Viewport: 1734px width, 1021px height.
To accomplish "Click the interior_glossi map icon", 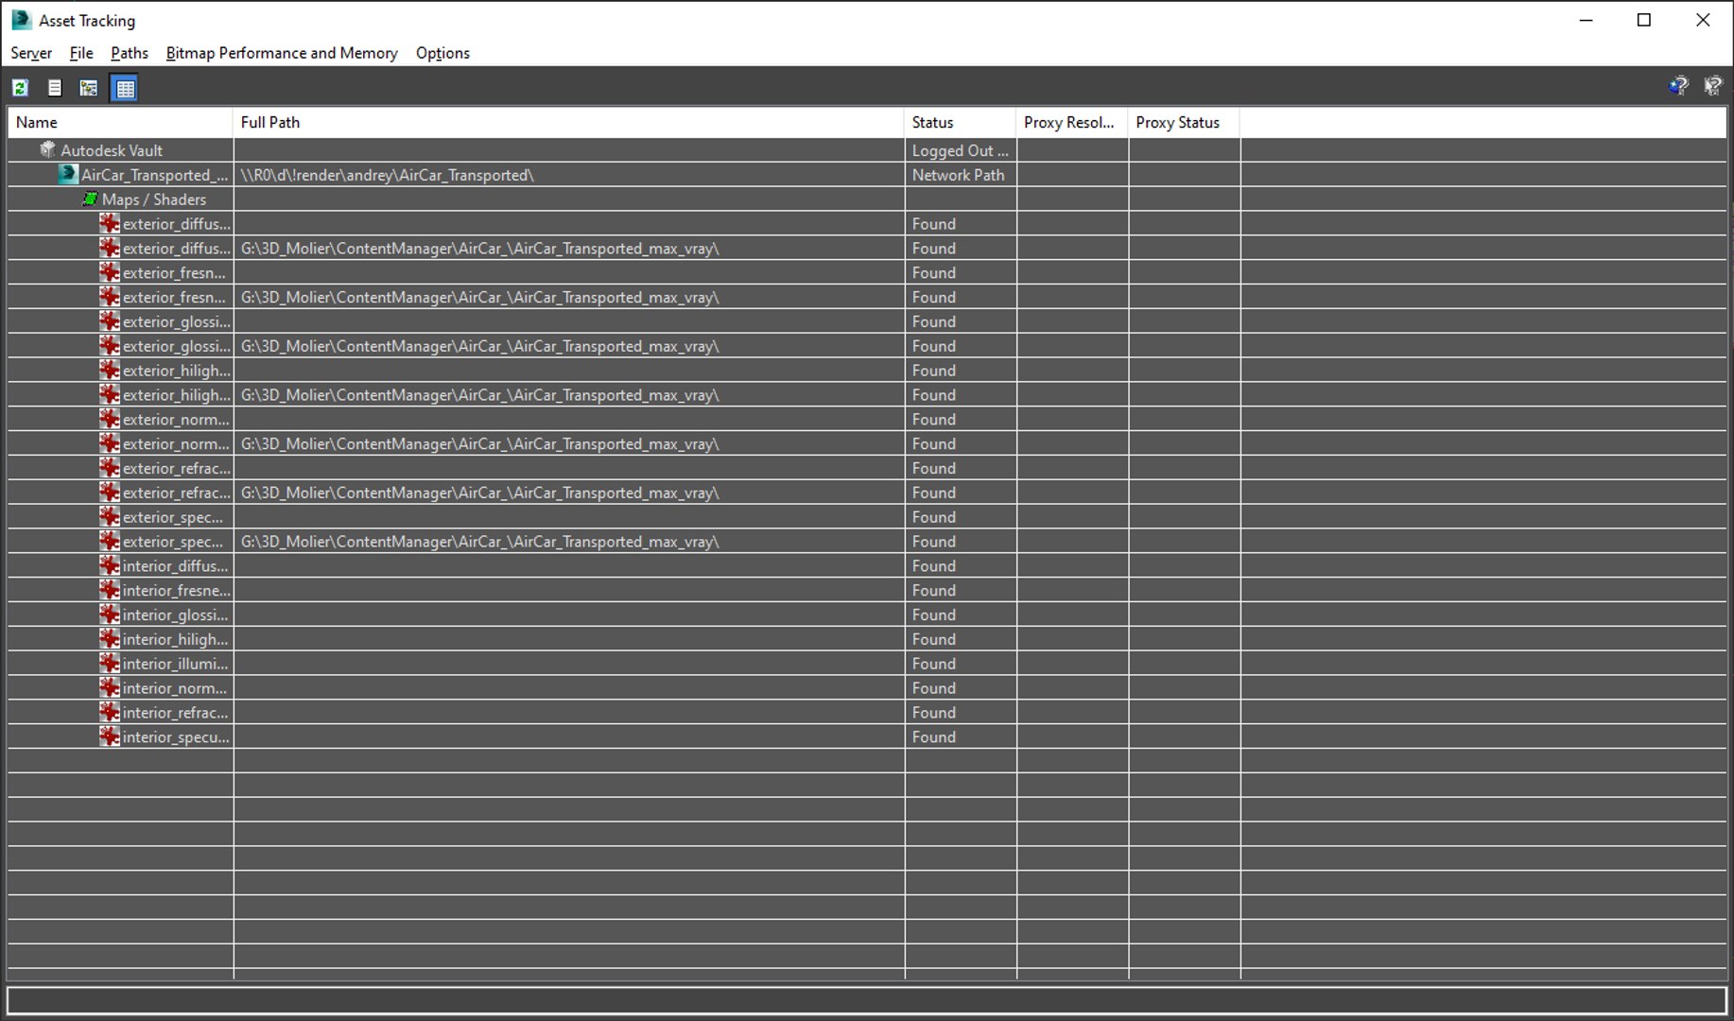I will tap(110, 614).
